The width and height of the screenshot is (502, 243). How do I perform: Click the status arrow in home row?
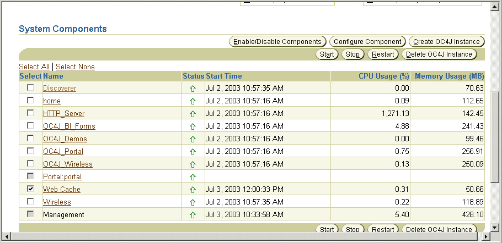pos(193,101)
